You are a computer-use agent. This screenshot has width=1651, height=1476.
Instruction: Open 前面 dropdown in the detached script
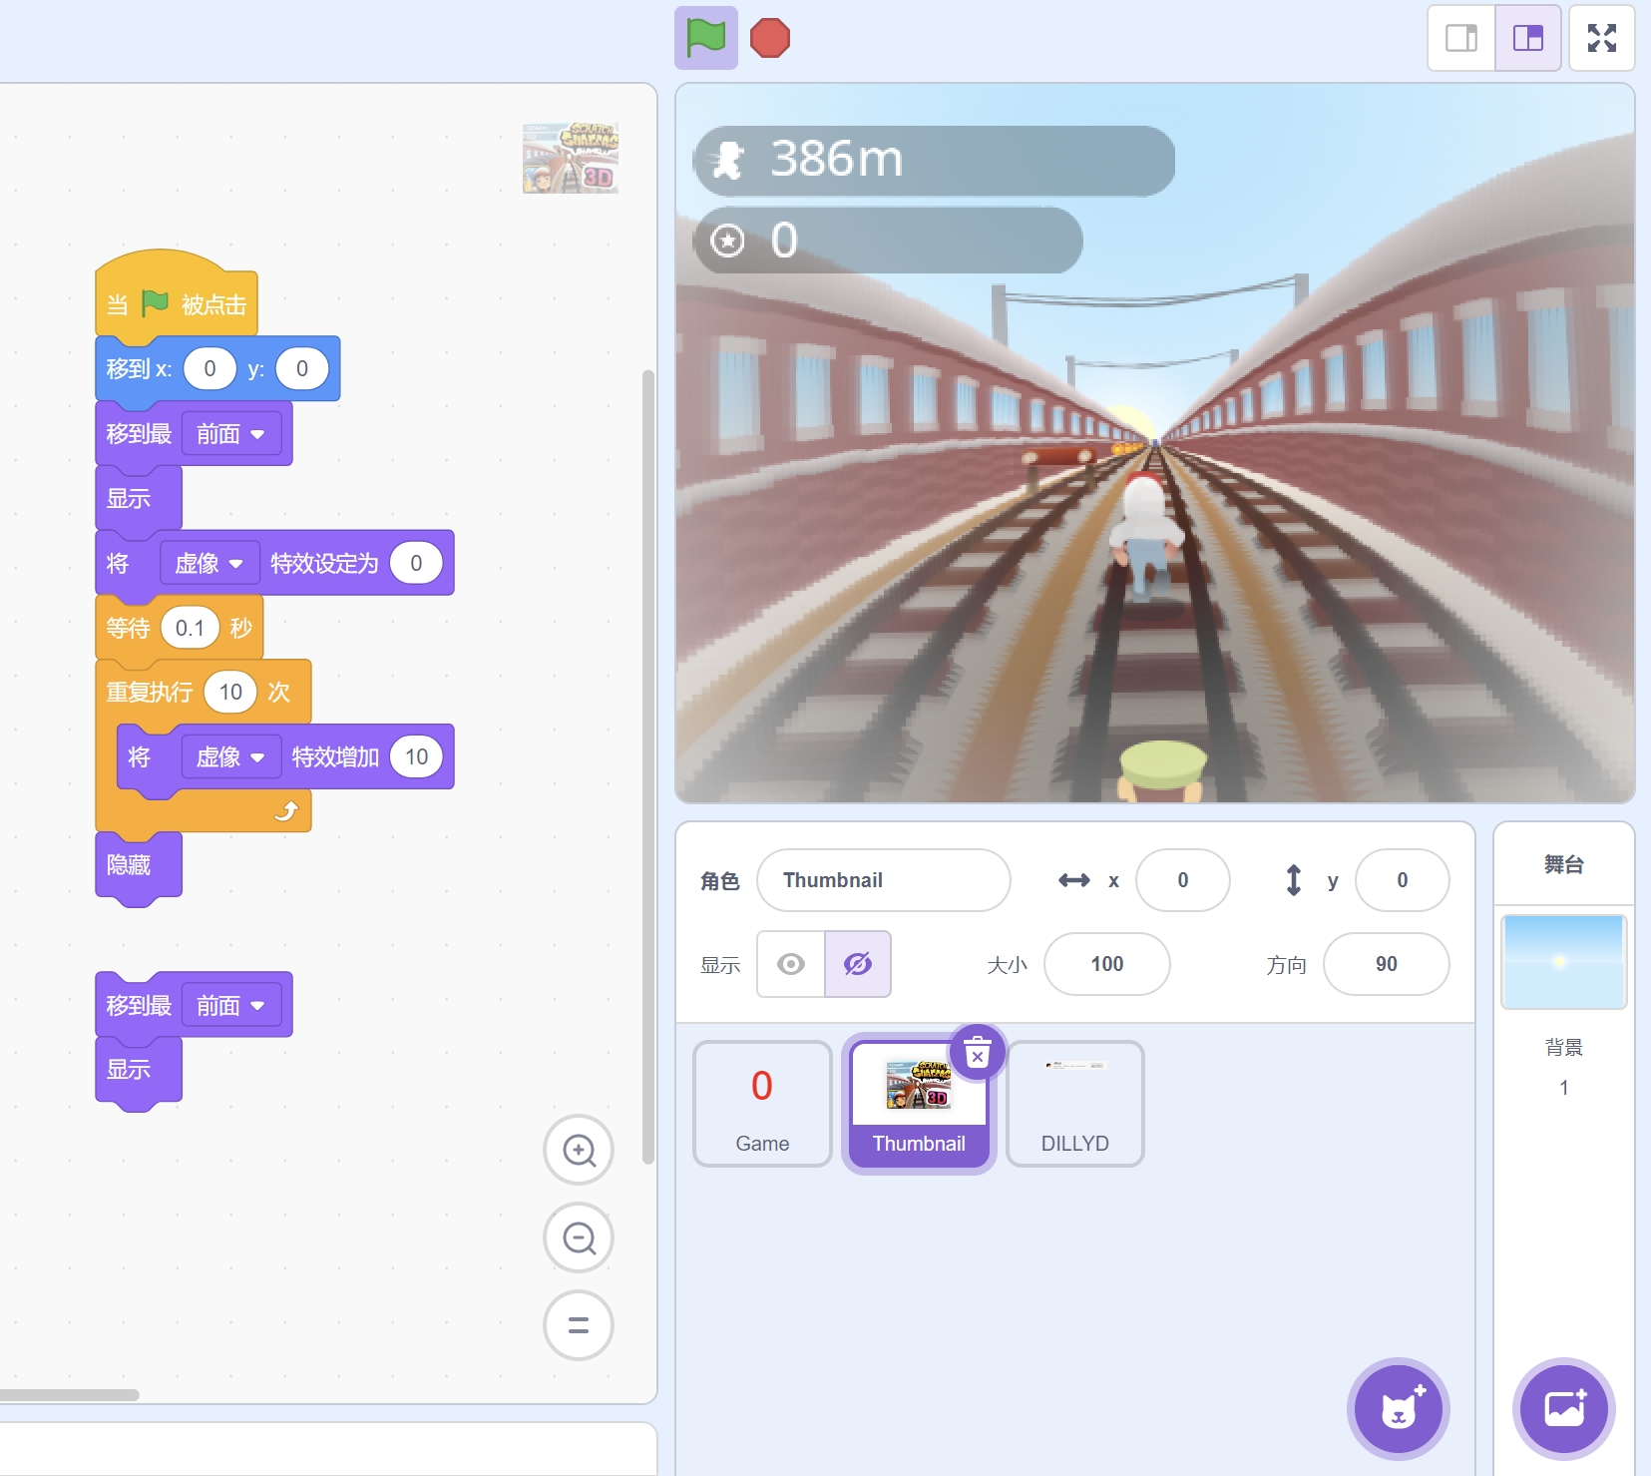click(x=231, y=1006)
